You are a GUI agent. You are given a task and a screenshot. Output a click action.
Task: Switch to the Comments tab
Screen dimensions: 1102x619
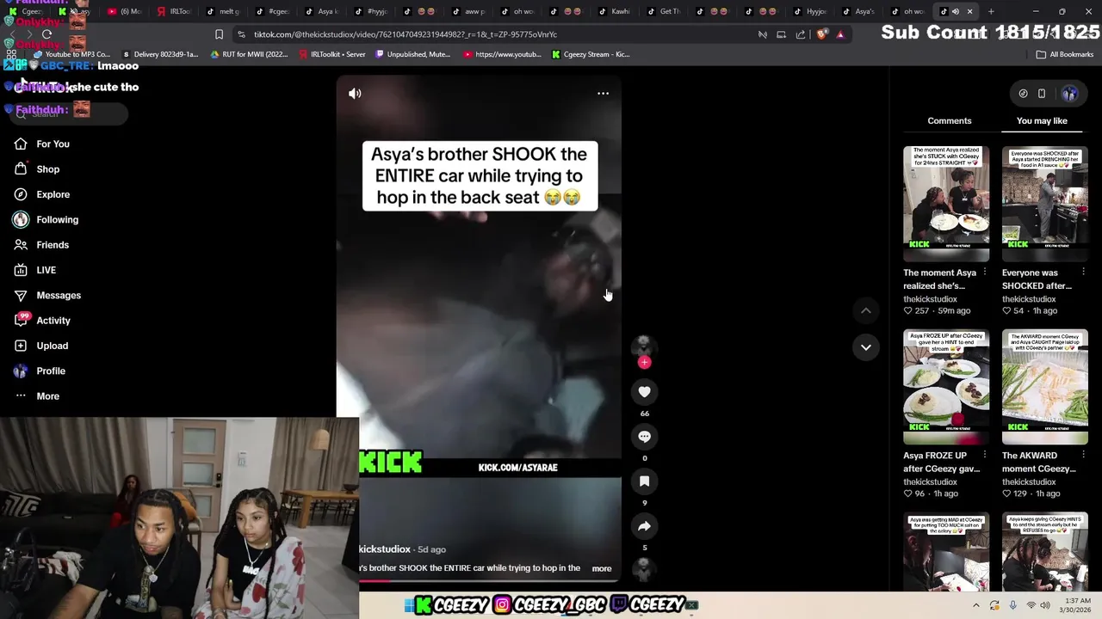[x=950, y=121]
